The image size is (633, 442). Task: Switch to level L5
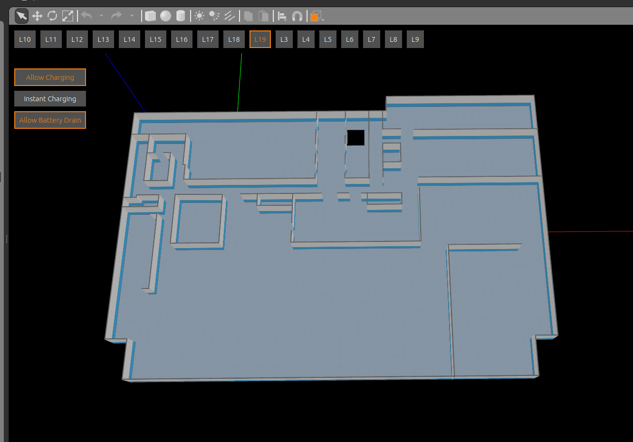pos(328,39)
